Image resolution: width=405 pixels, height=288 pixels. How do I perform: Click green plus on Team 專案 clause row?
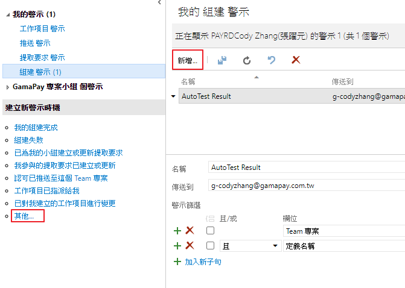[x=177, y=231]
